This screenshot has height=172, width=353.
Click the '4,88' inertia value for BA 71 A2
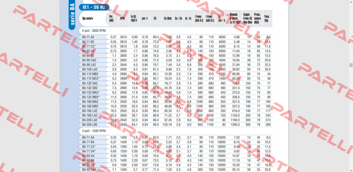pos(237,37)
